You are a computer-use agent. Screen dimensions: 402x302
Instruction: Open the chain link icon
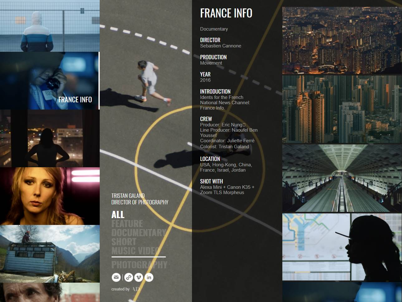(129, 277)
